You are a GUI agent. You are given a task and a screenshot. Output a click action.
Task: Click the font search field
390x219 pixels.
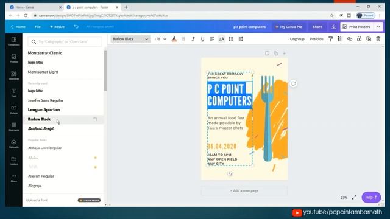[65, 42]
